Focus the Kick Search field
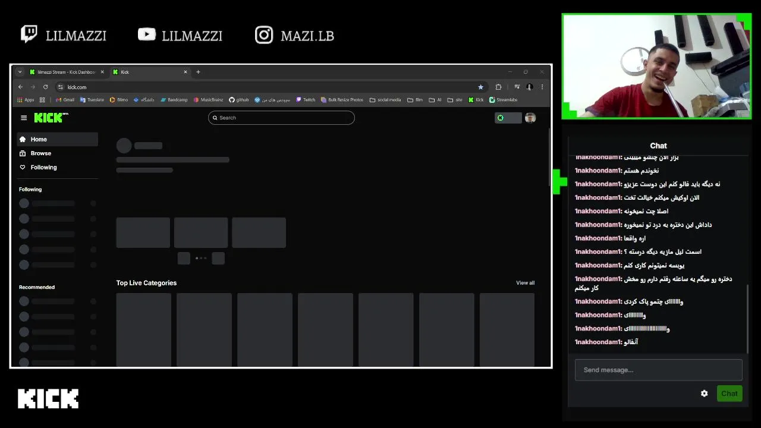The image size is (761, 428). (x=281, y=118)
